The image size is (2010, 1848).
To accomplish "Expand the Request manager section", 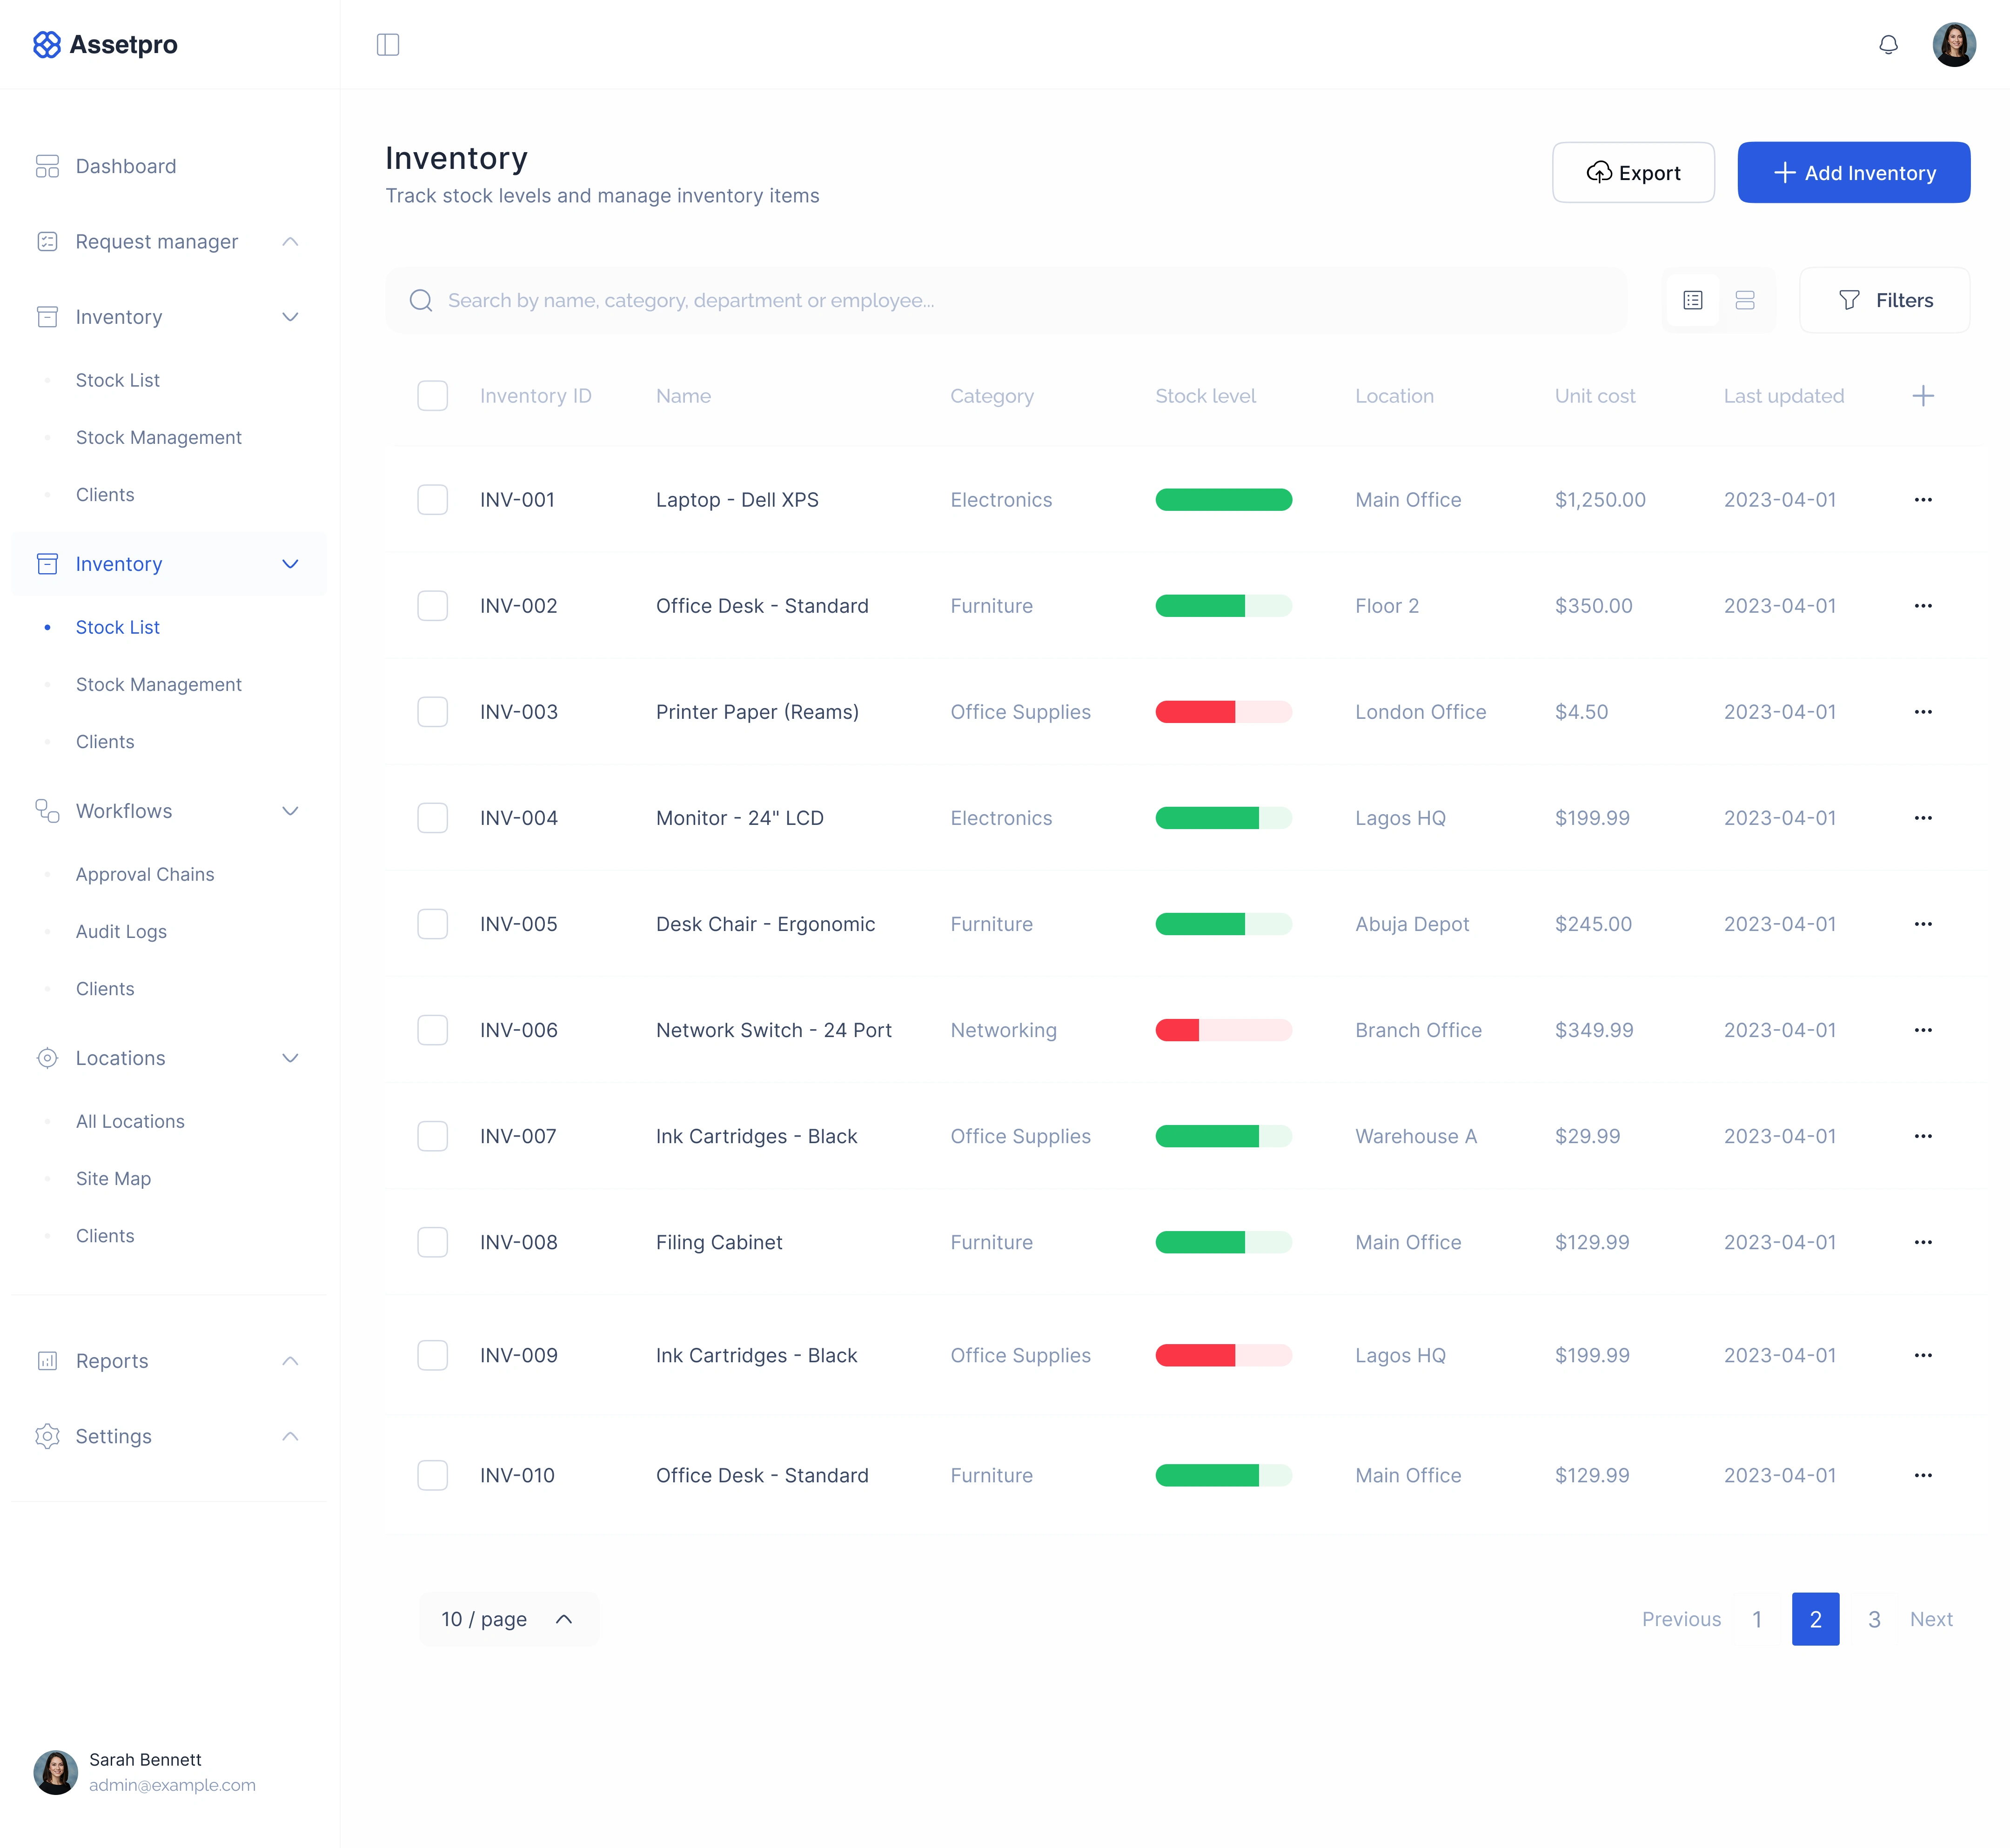I will click(290, 242).
